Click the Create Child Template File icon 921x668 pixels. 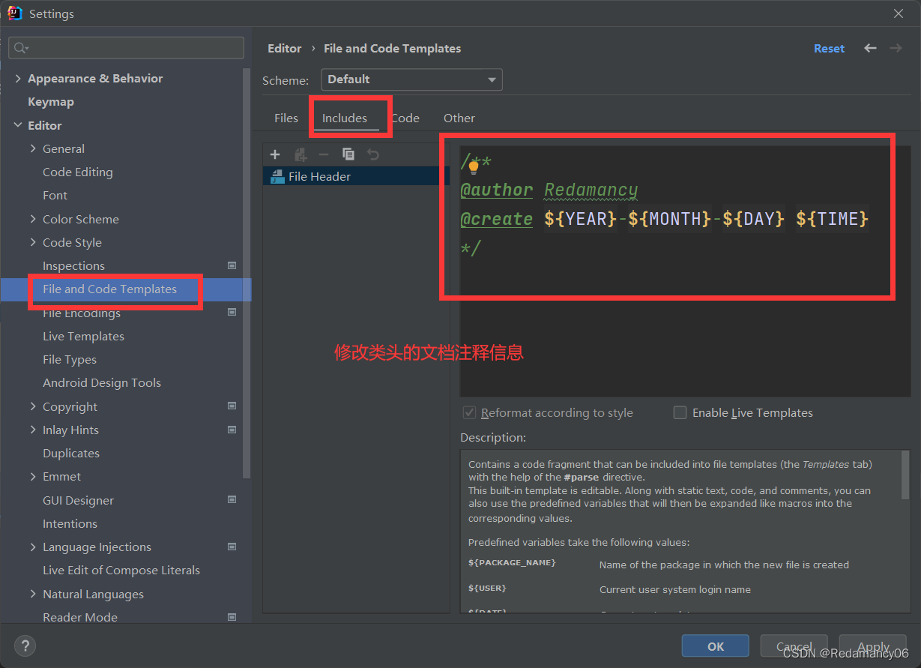(301, 154)
